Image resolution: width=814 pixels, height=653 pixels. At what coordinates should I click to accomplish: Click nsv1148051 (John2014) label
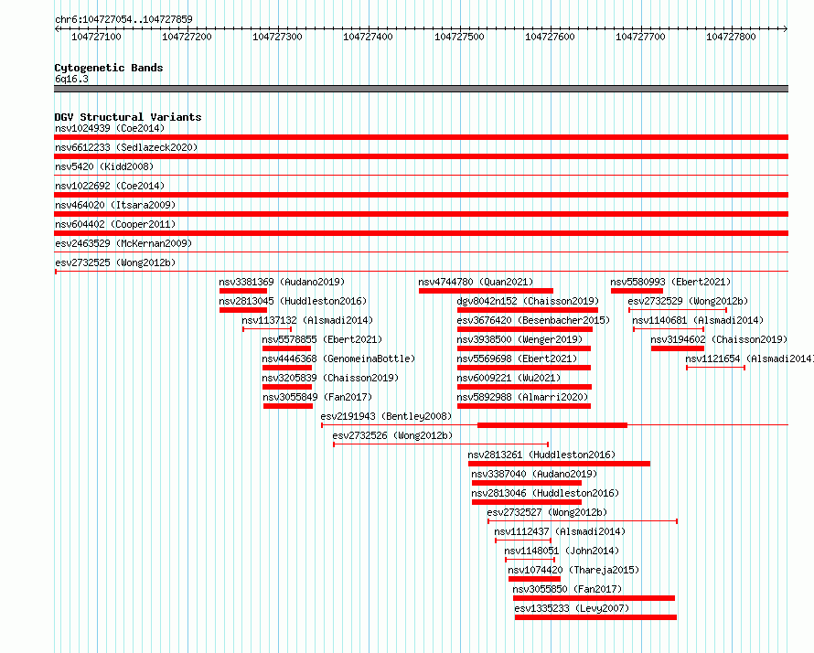562,551
